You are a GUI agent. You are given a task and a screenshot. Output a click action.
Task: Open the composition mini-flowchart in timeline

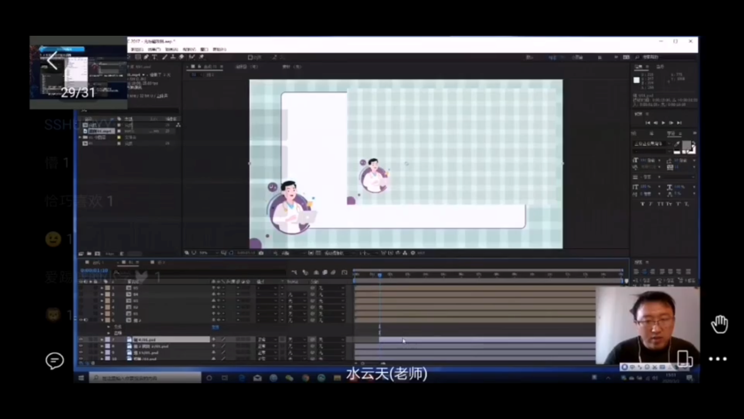pyautogui.click(x=295, y=272)
